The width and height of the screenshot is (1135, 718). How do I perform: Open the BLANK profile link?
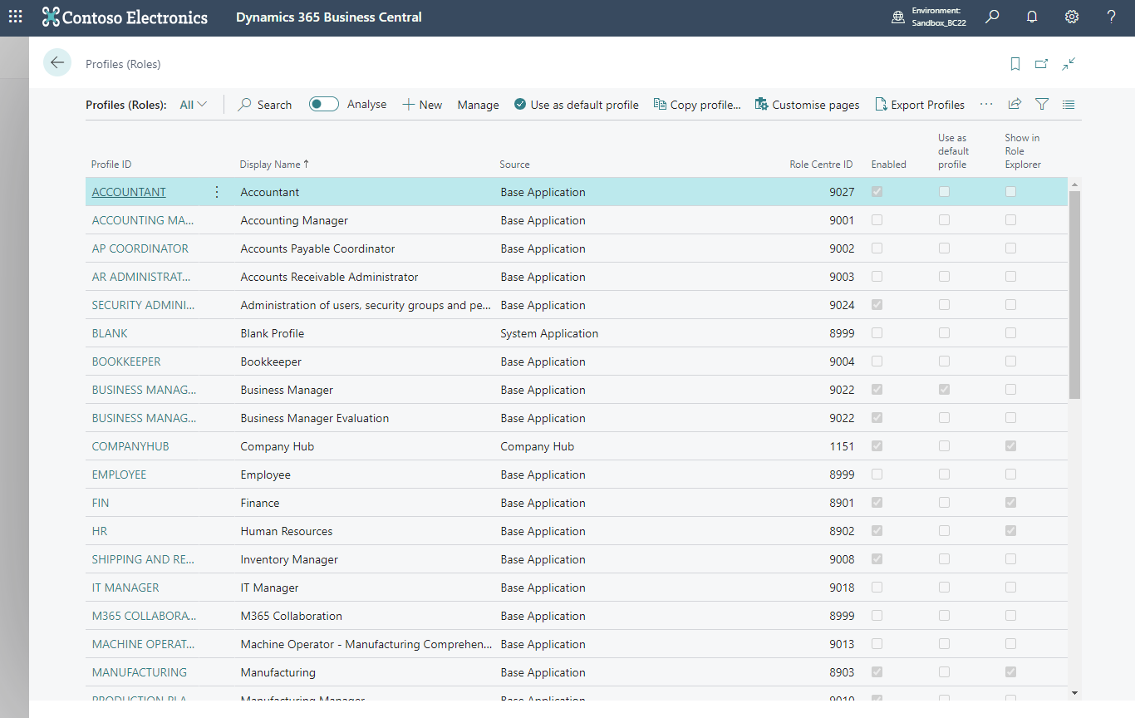110,333
